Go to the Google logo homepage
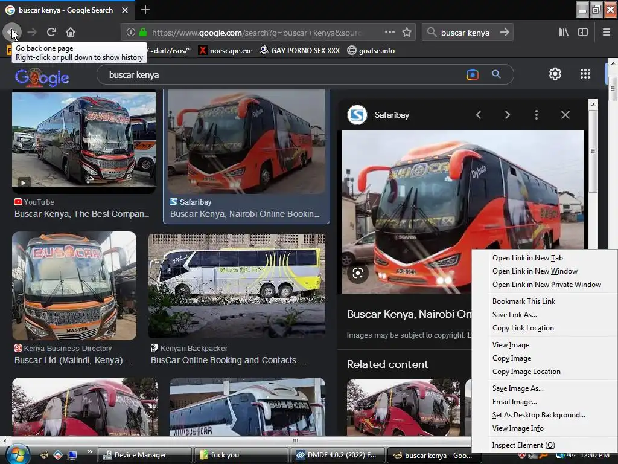 point(42,77)
